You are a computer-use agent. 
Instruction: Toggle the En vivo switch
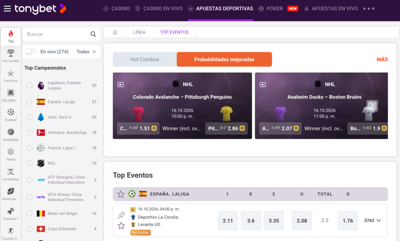(x=30, y=52)
